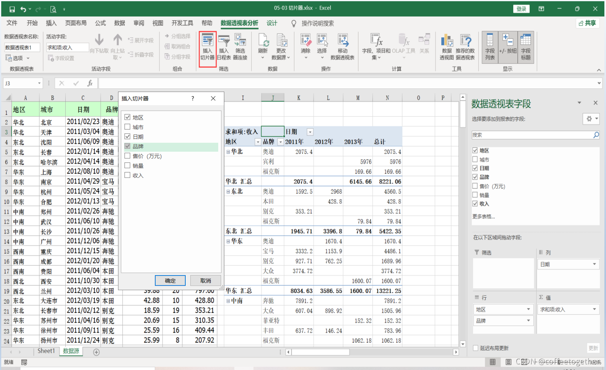Viewport: 606px width, 370px height.
Task: Toggle the 字段标题 display icon
Action: (x=526, y=47)
